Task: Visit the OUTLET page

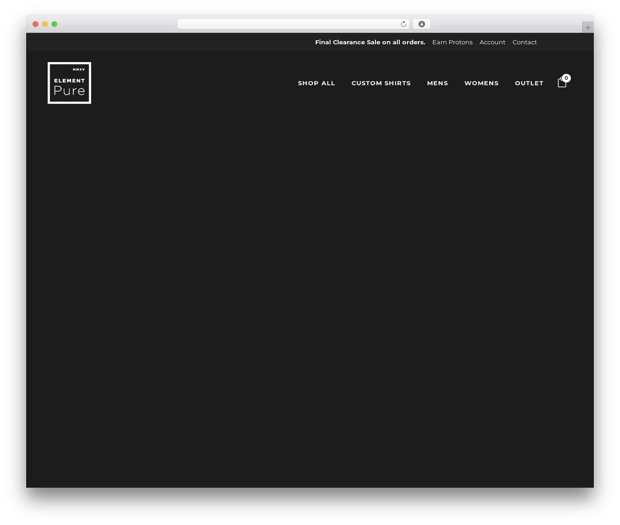Action: [x=529, y=83]
